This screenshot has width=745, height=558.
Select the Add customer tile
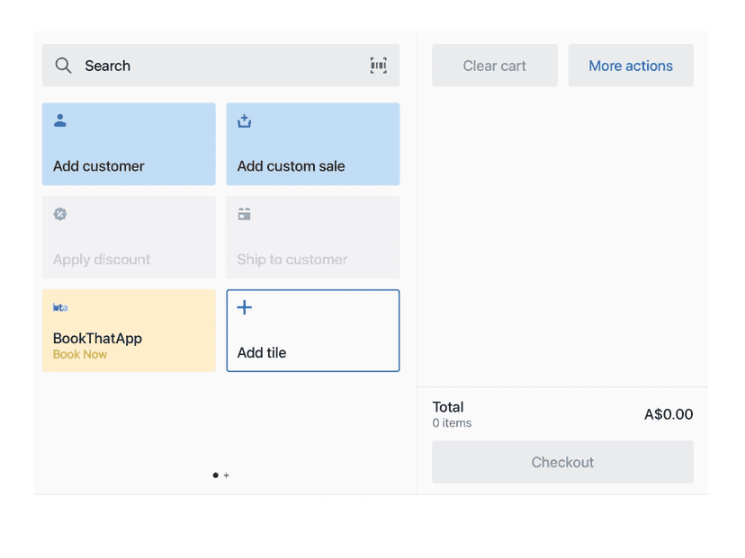click(129, 144)
